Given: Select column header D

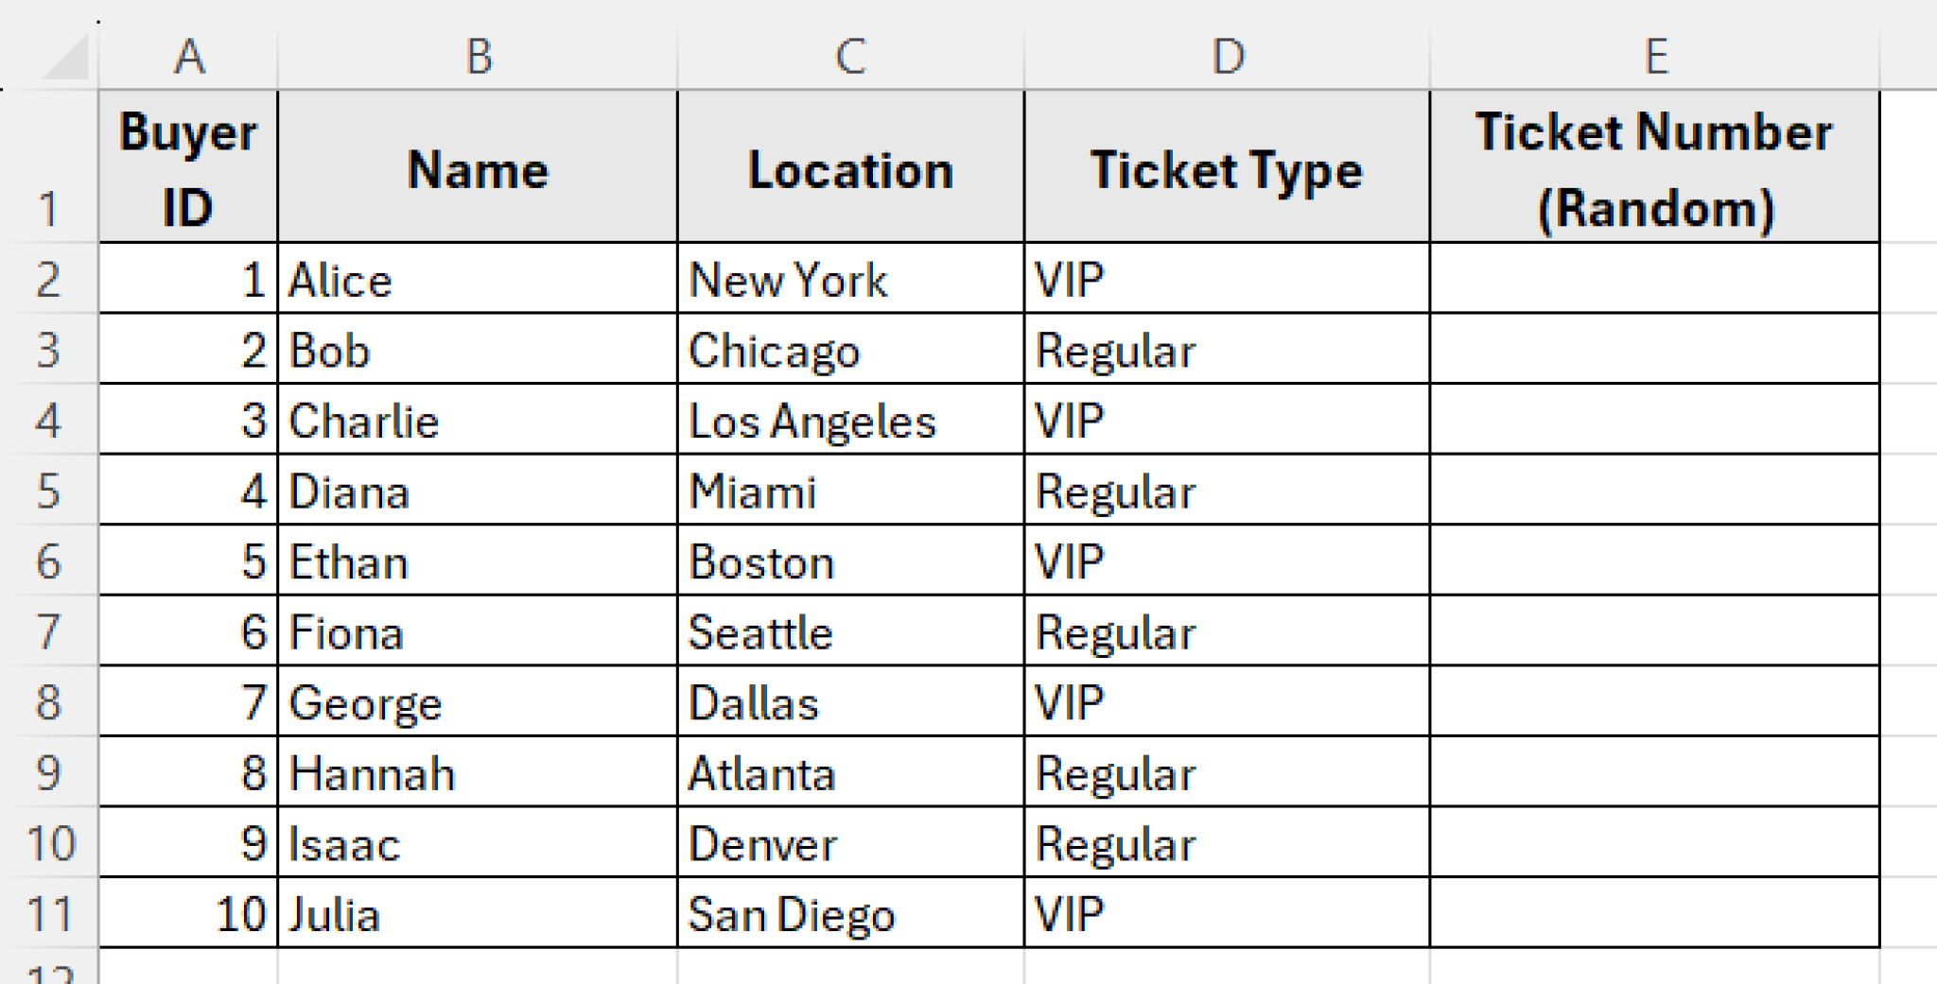Looking at the screenshot, I should click(1227, 55).
